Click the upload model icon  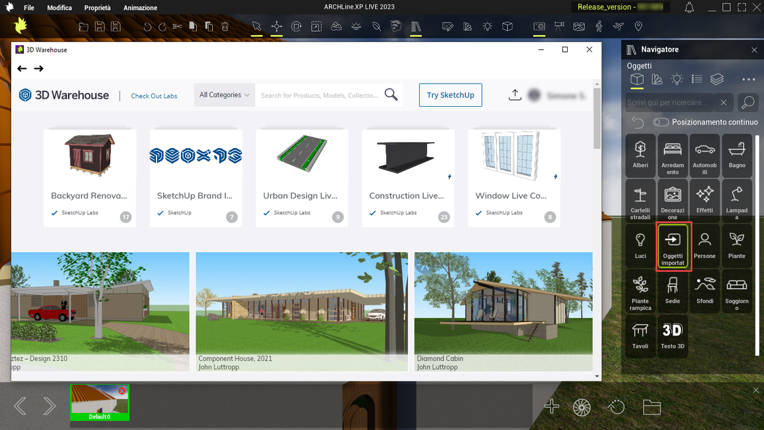(515, 95)
